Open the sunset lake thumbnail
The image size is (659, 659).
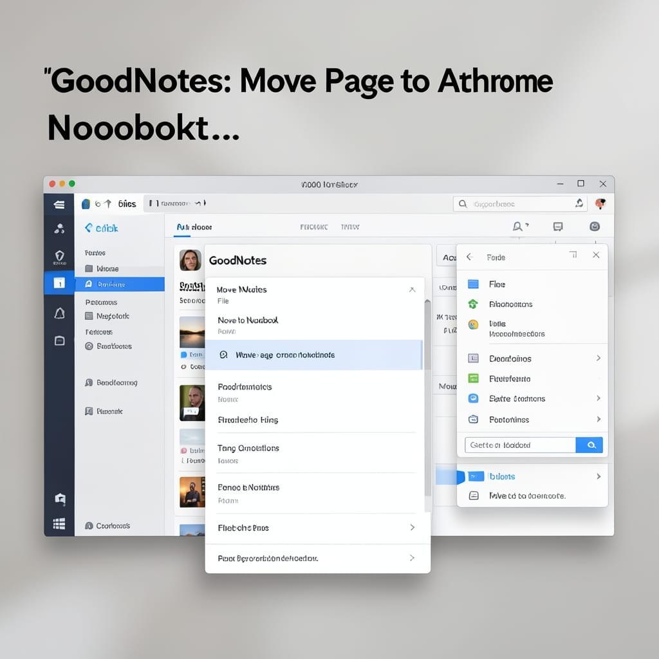(192, 332)
